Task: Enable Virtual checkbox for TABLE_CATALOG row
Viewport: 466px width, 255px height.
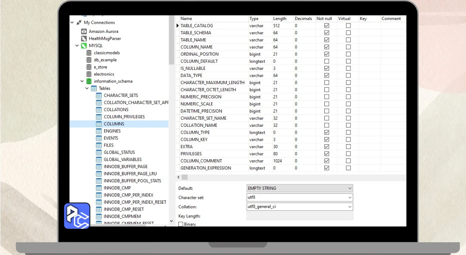Action: pyautogui.click(x=348, y=26)
